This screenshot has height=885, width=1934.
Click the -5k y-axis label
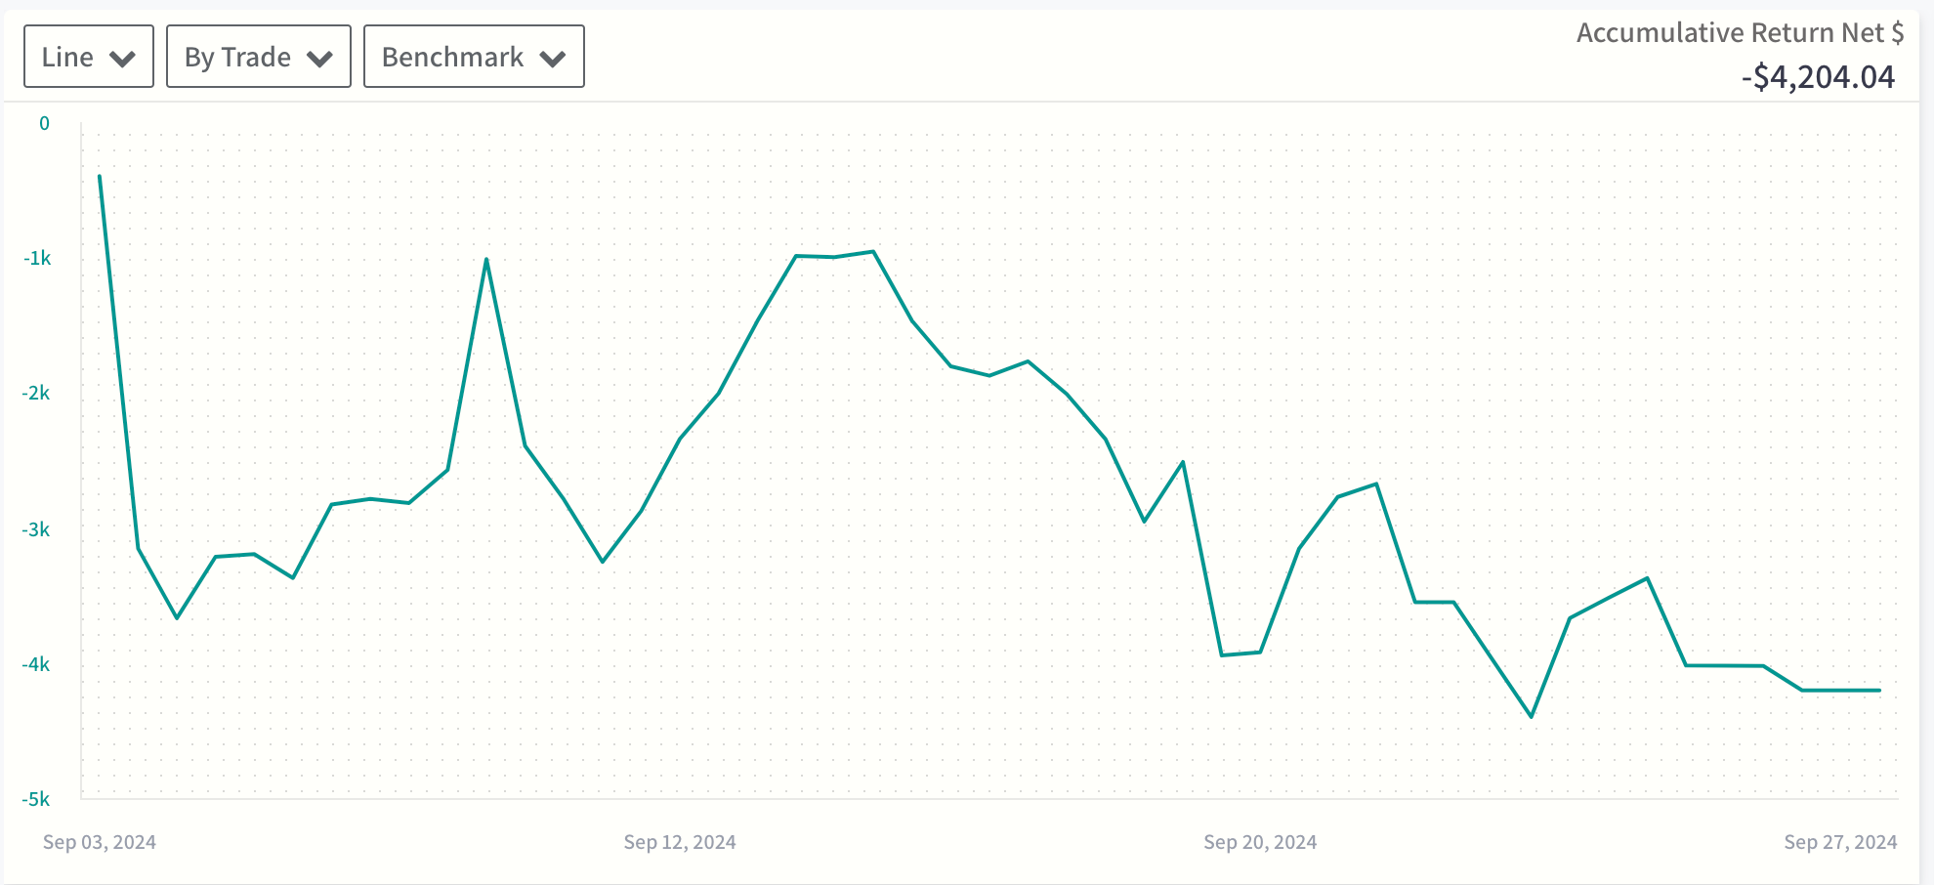click(x=36, y=800)
